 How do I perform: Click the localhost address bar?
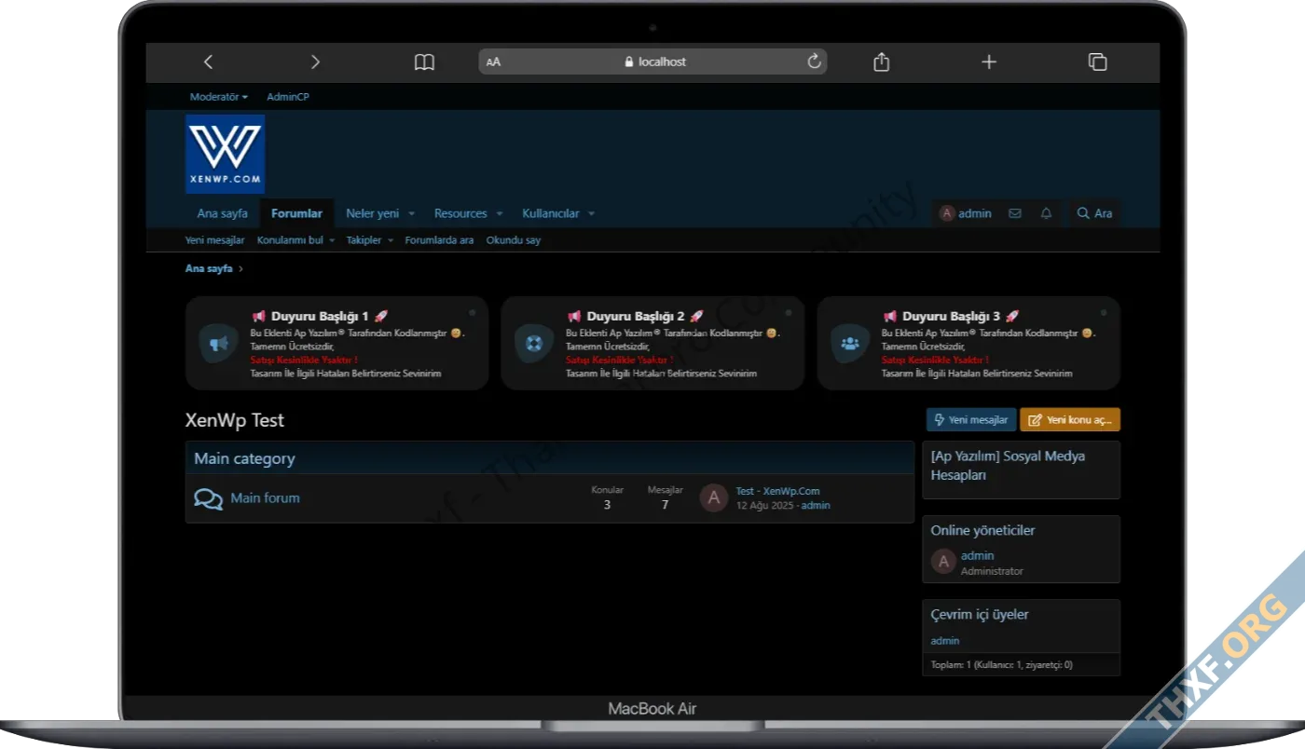pos(654,61)
